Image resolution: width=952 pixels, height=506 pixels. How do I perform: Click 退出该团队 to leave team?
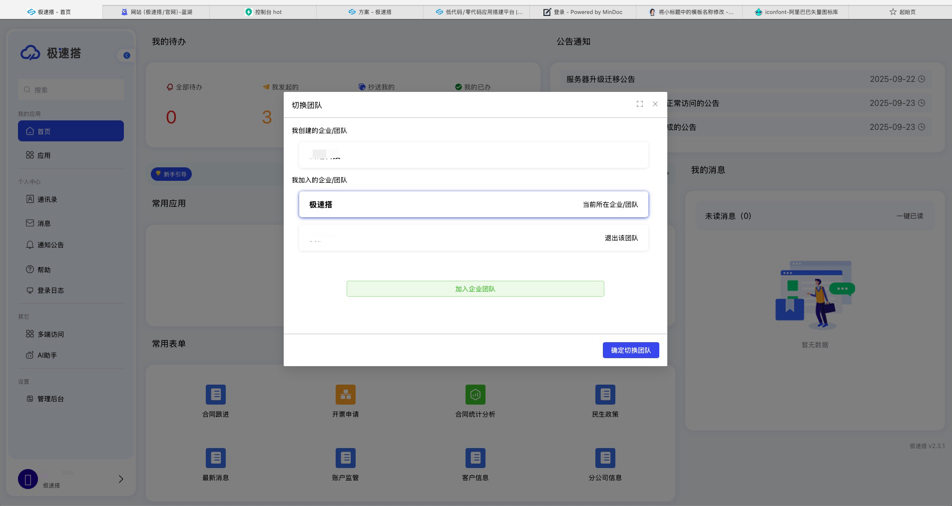621,238
